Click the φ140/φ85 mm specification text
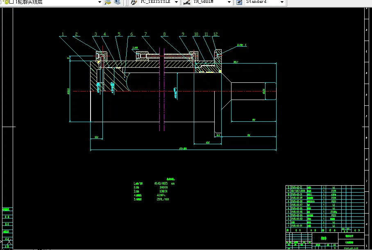Image resolution: width=372 pixels, height=250 pixels. coord(164,184)
